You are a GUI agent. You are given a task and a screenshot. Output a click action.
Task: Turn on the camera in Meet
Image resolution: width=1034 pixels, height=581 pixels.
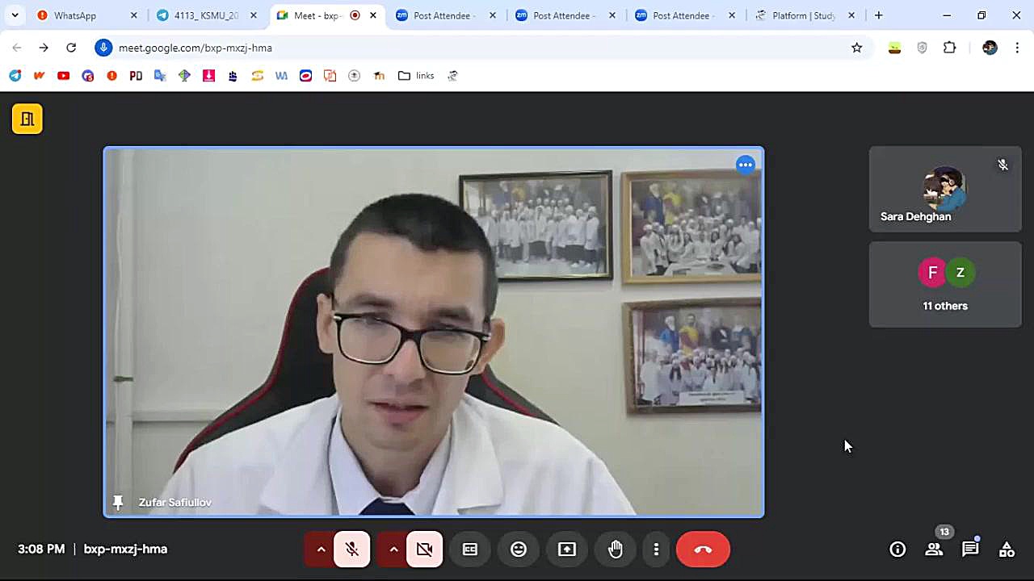click(425, 550)
